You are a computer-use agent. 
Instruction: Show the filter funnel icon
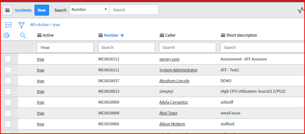tap(21, 25)
